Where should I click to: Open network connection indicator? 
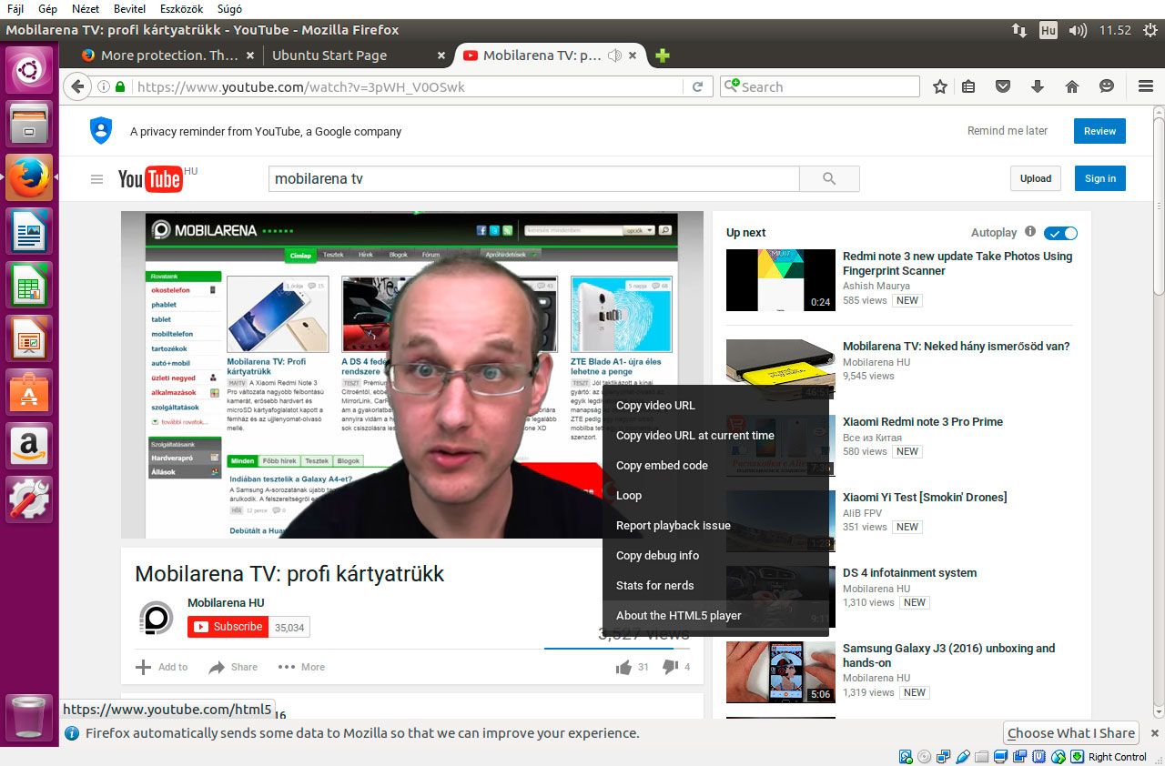1019,30
